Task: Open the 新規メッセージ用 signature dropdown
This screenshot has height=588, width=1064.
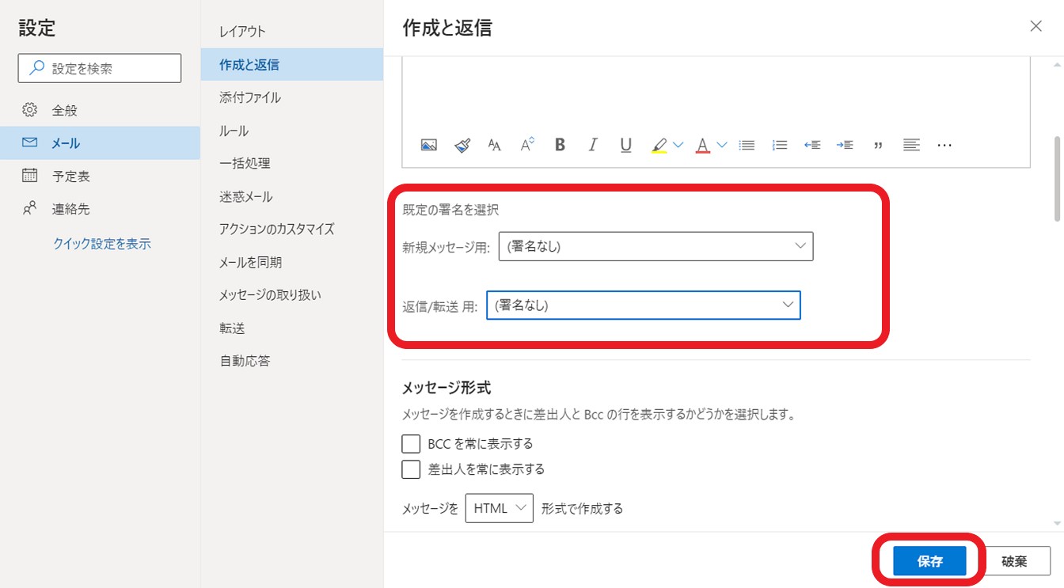Action: [655, 246]
